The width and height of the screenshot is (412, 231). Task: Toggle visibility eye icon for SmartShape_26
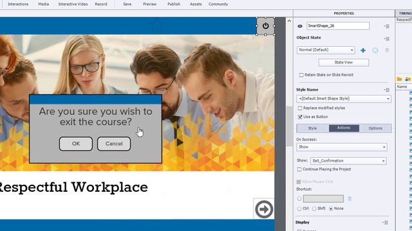coord(300,26)
